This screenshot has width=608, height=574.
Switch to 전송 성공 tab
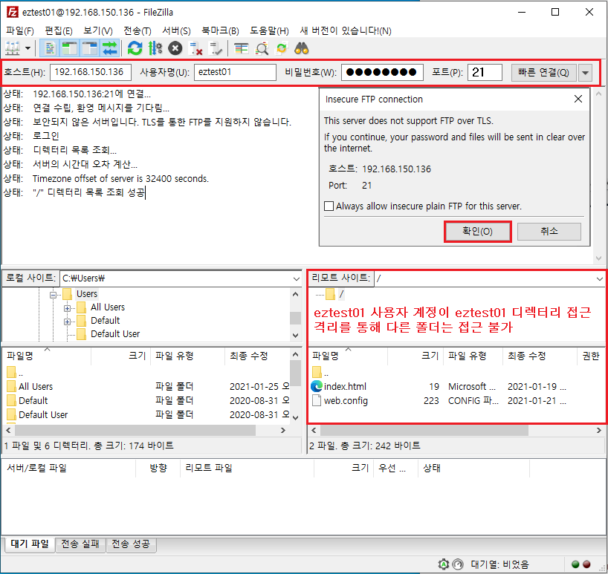pos(131,544)
